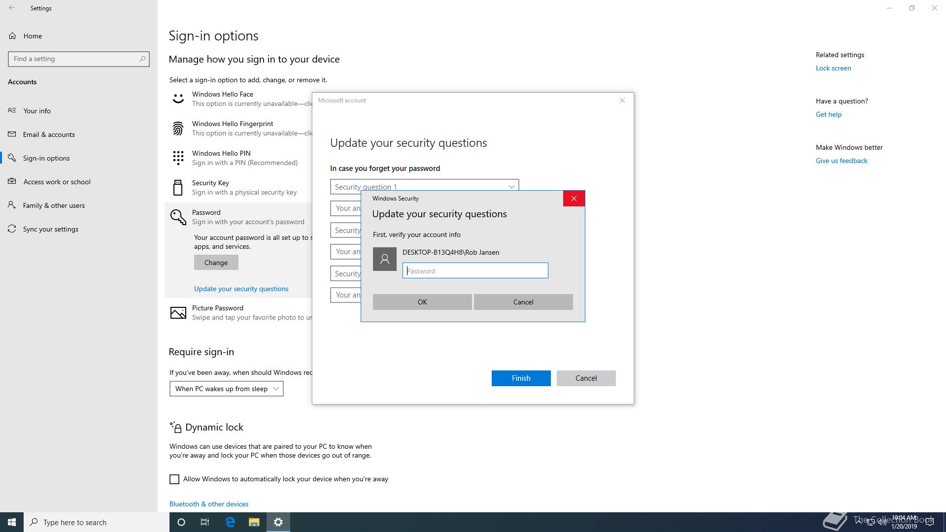Click the search magnifier in Find a setting
The height and width of the screenshot is (532, 946).
(142, 59)
